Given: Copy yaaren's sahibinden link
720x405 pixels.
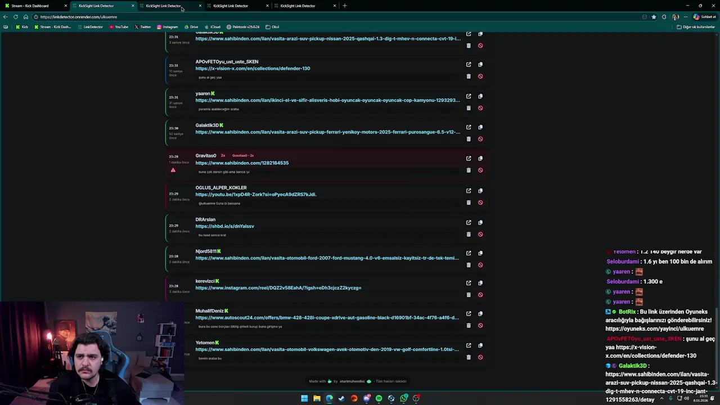Looking at the screenshot, I should click(x=480, y=96).
